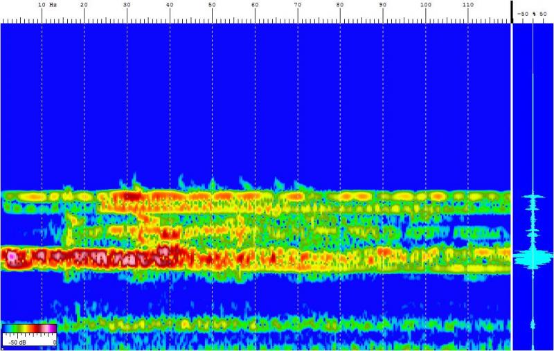
Task: Click the 70 frequency axis label
Action: pyautogui.click(x=298, y=5)
